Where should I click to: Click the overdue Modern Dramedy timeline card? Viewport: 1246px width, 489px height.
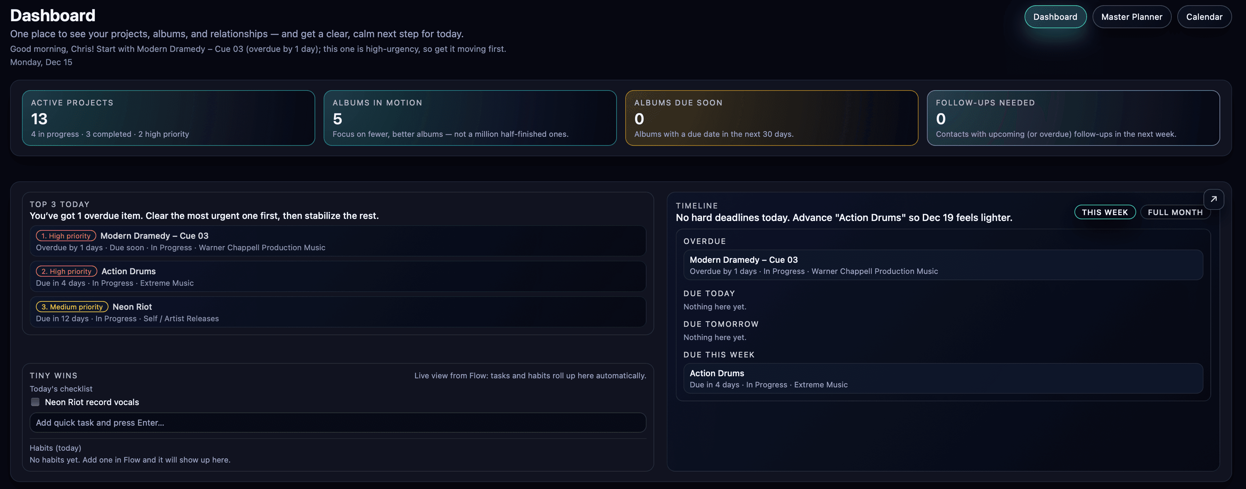(x=943, y=265)
